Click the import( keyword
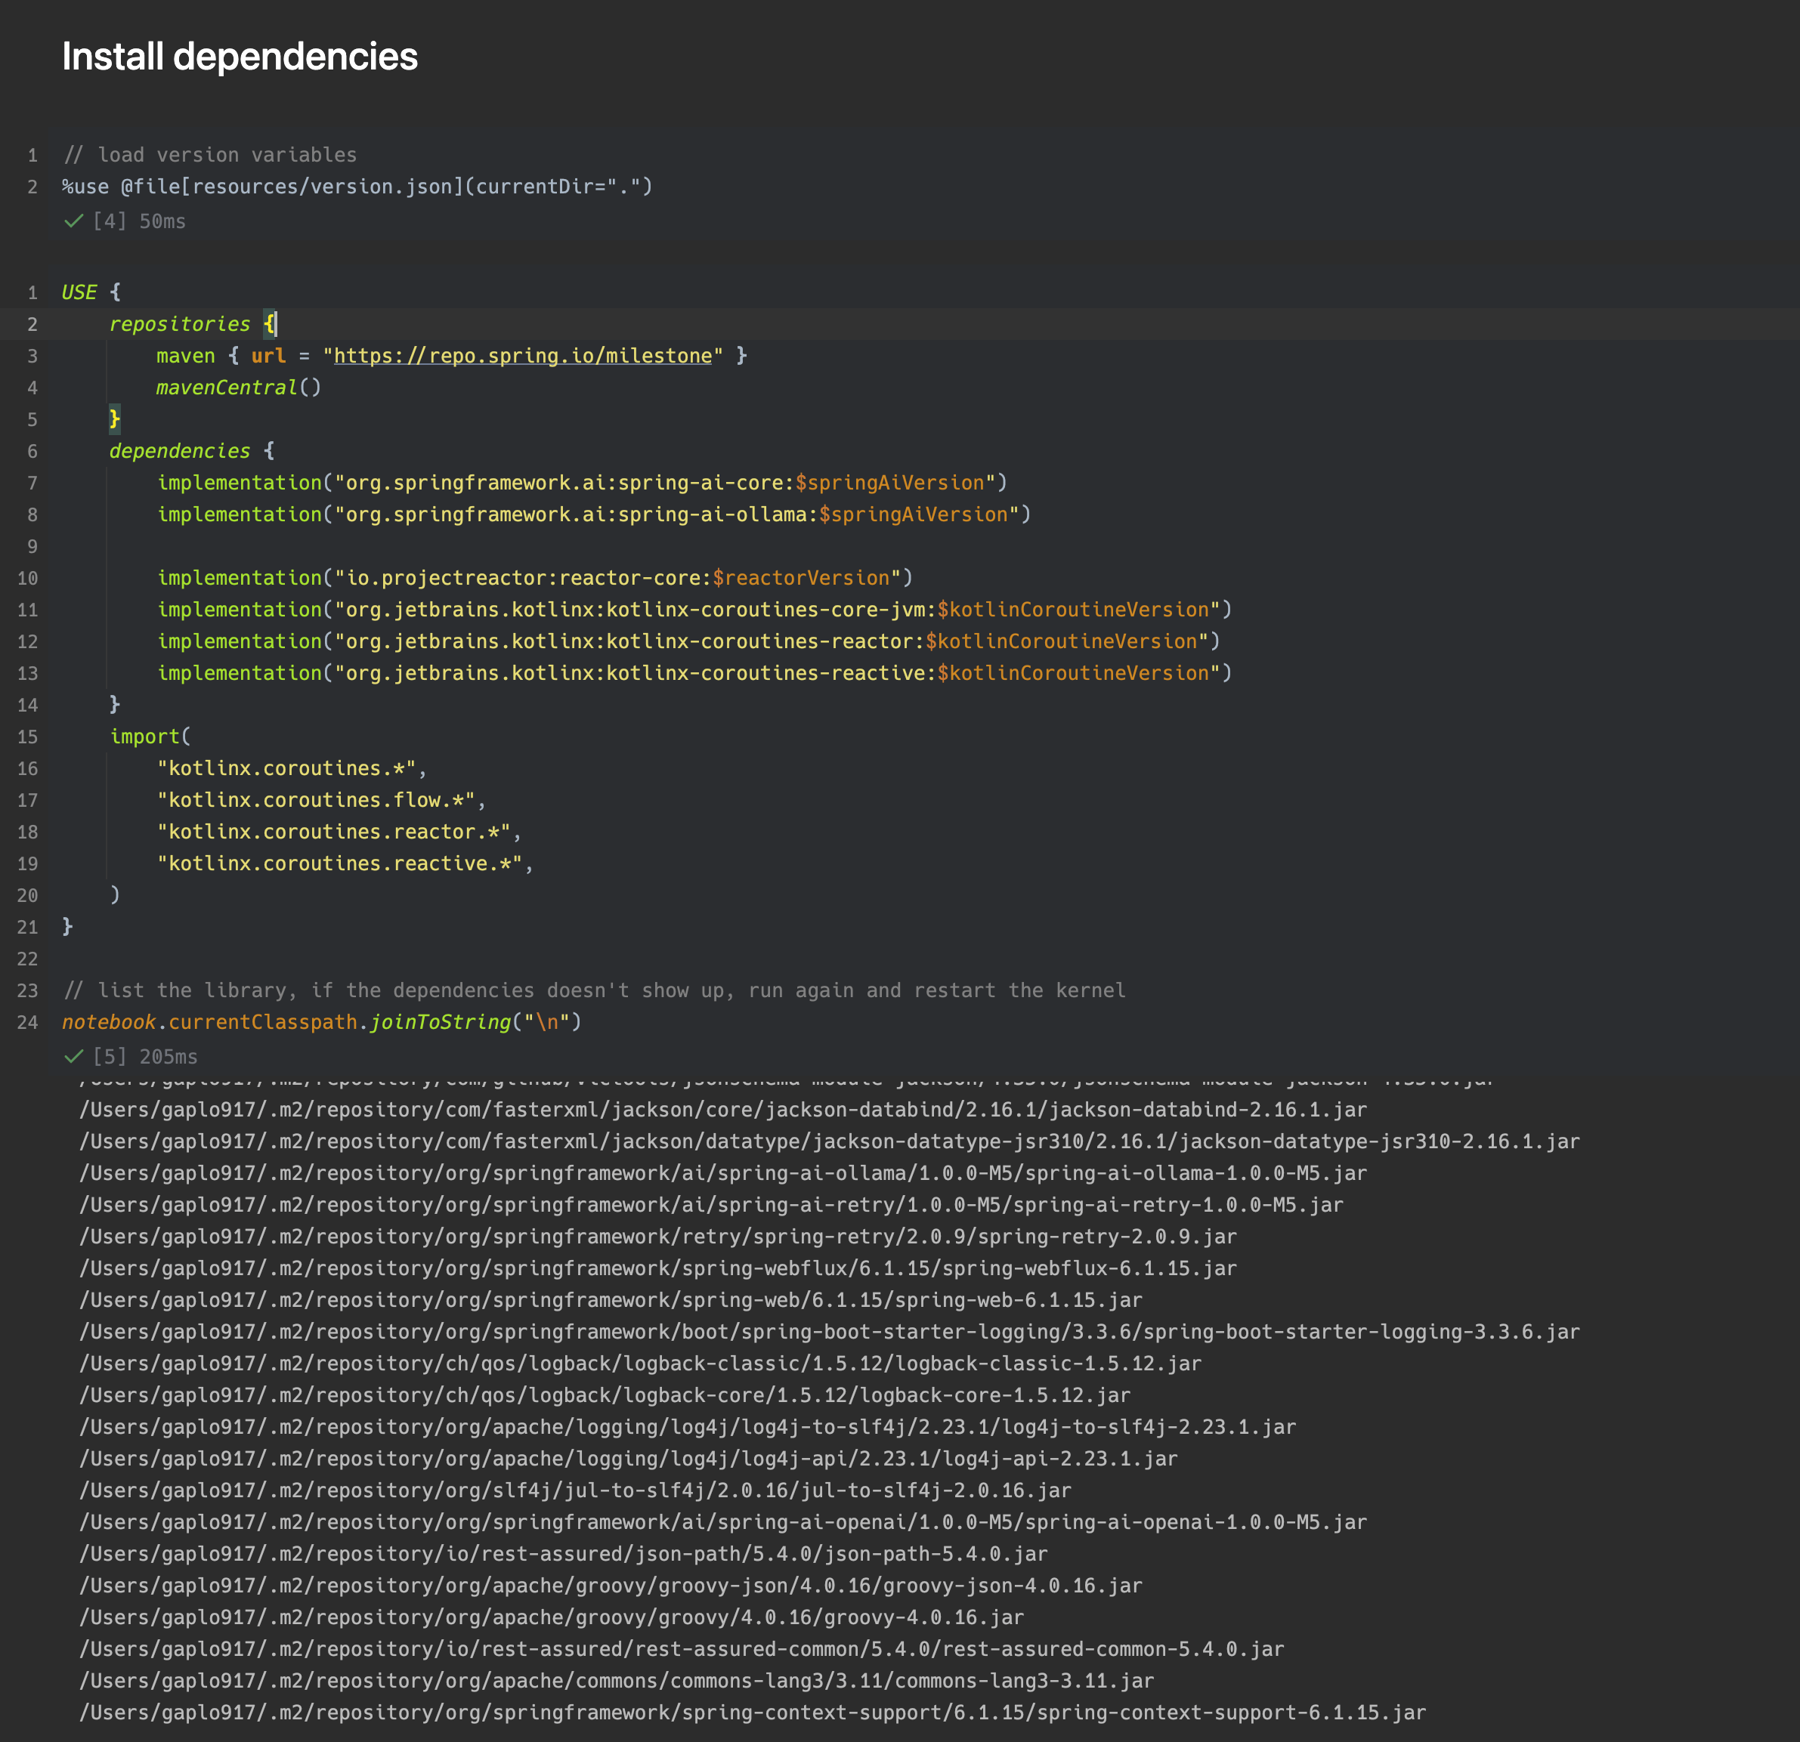The image size is (1800, 1742). click(x=150, y=737)
